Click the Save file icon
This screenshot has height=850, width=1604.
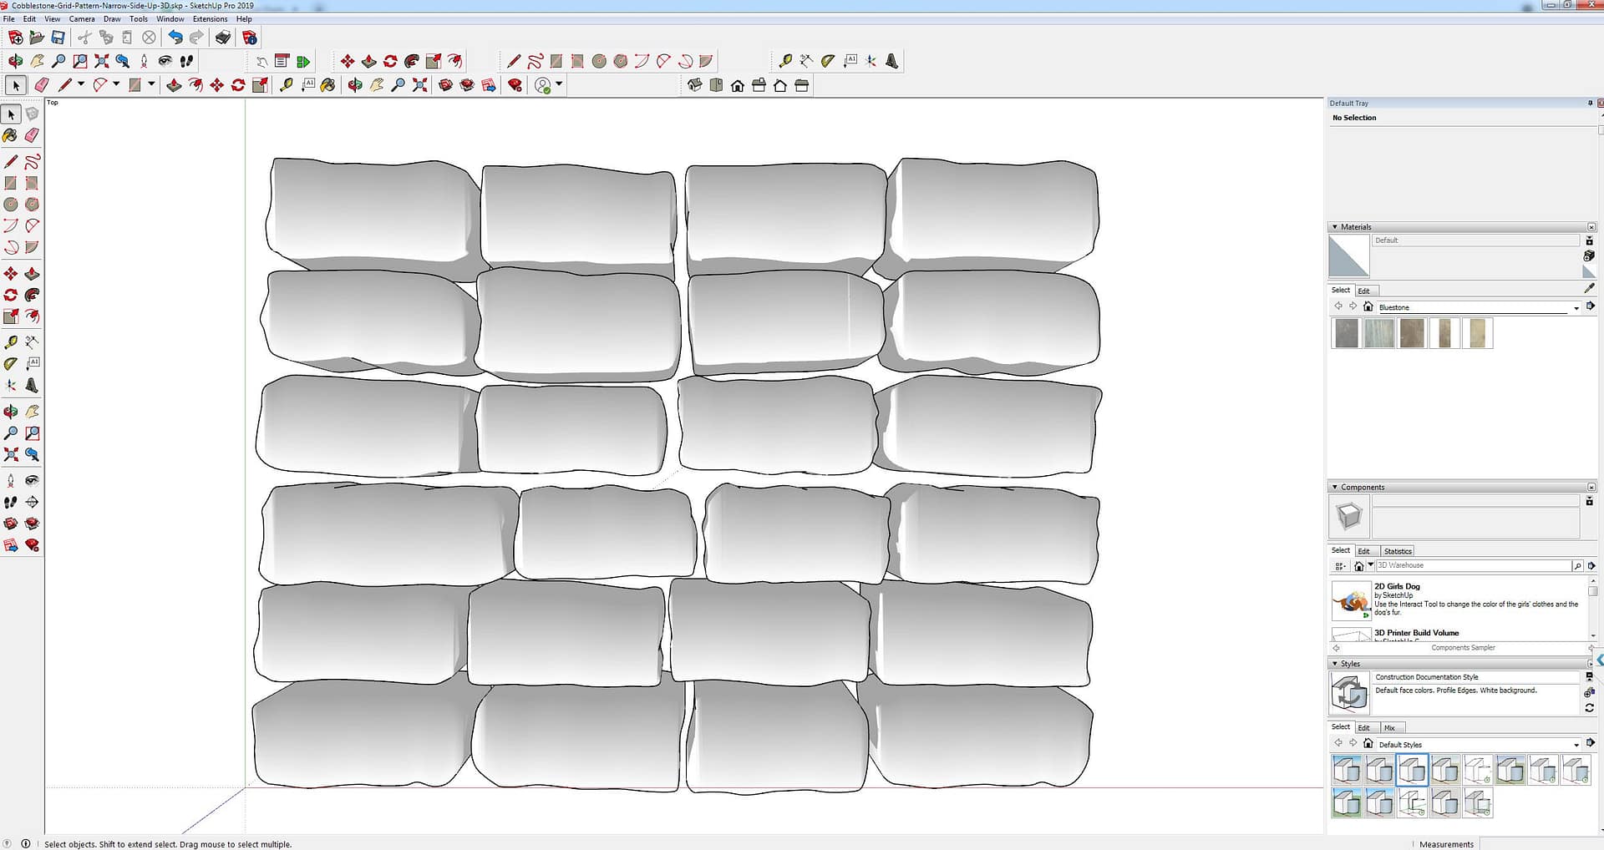pyautogui.click(x=58, y=38)
